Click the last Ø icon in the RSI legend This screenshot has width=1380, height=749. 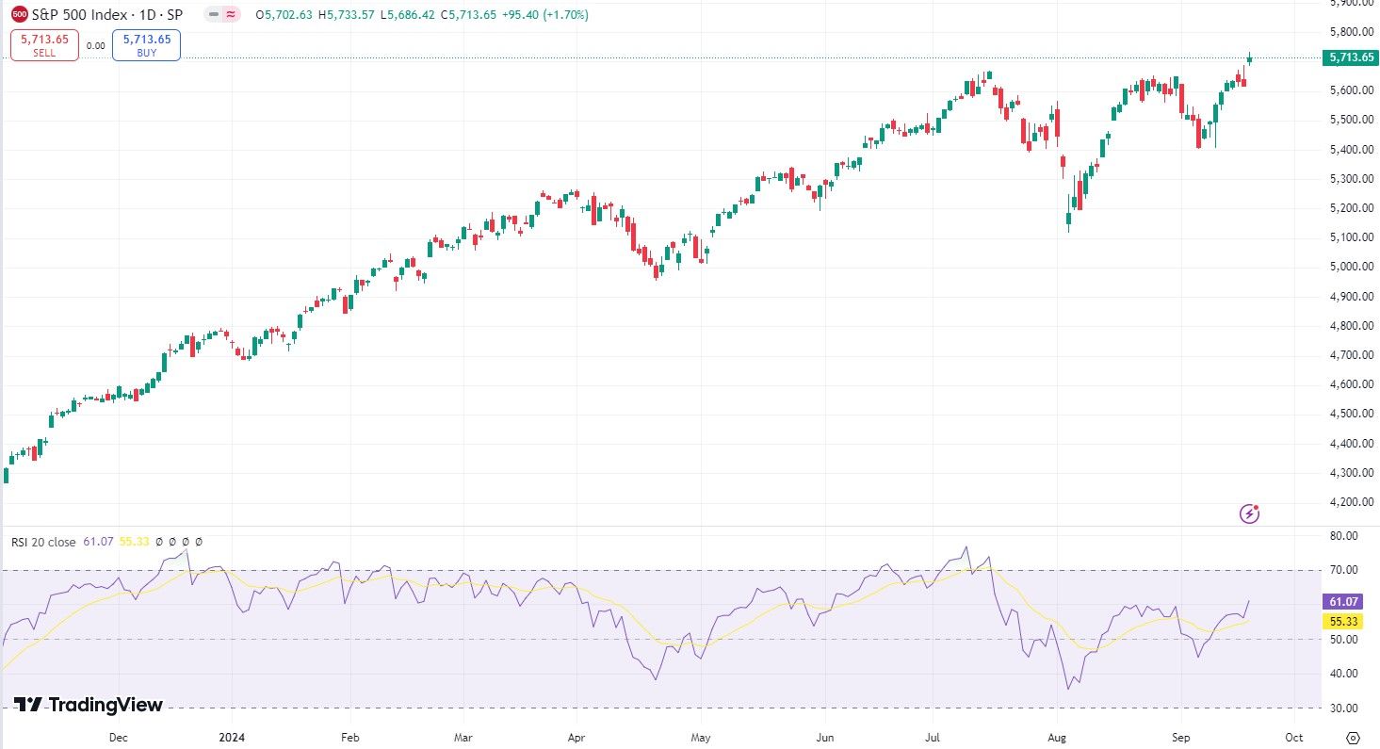point(199,542)
